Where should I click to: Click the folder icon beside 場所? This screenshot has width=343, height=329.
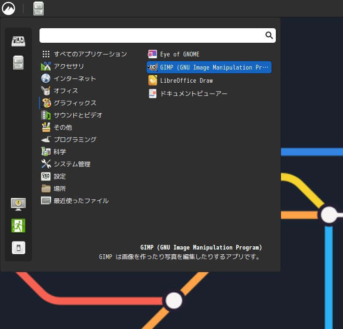(46, 188)
